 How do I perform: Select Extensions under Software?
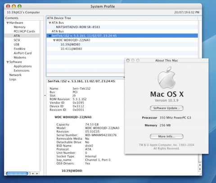click(x=22, y=71)
